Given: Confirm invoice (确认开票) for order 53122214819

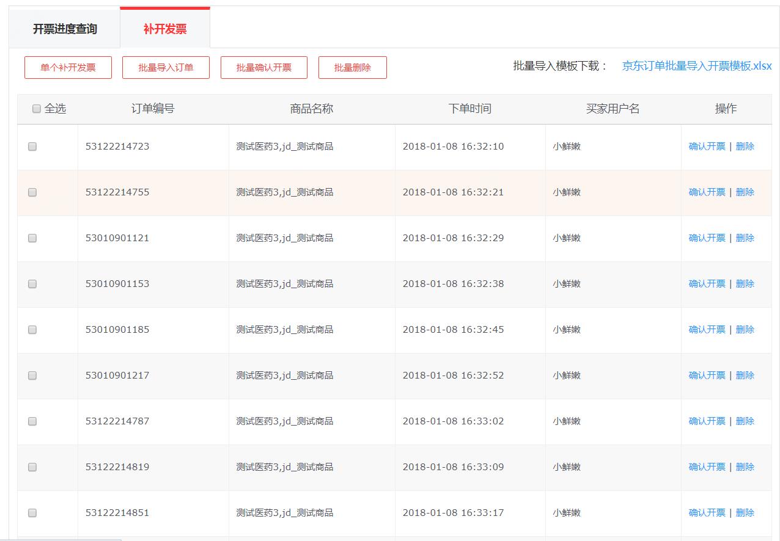Looking at the screenshot, I should coord(707,467).
